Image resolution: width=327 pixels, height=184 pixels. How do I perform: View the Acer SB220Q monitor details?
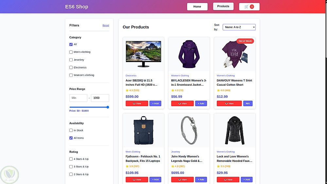pos(137,104)
